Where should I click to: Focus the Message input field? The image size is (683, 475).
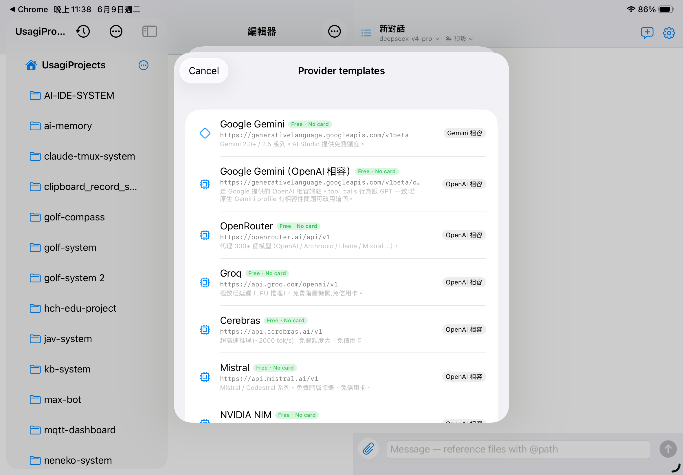click(518, 450)
